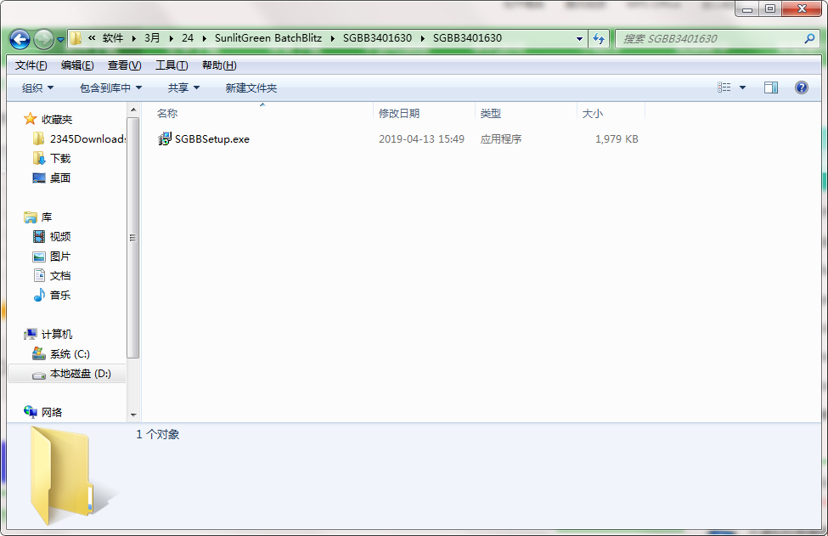Open the 帮助(H) menu
828x536 pixels.
(219, 65)
